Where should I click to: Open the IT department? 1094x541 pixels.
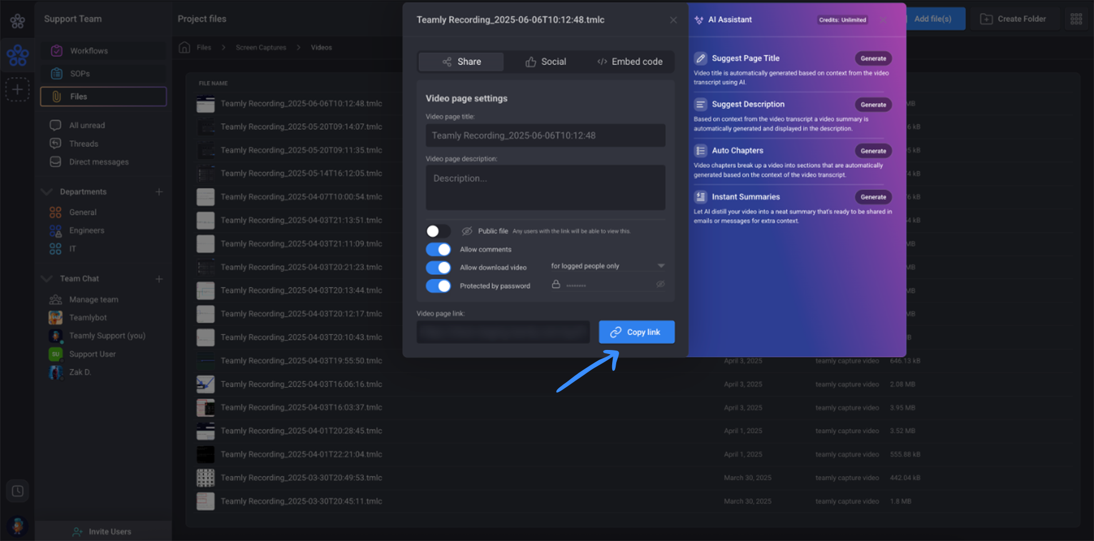pos(72,249)
